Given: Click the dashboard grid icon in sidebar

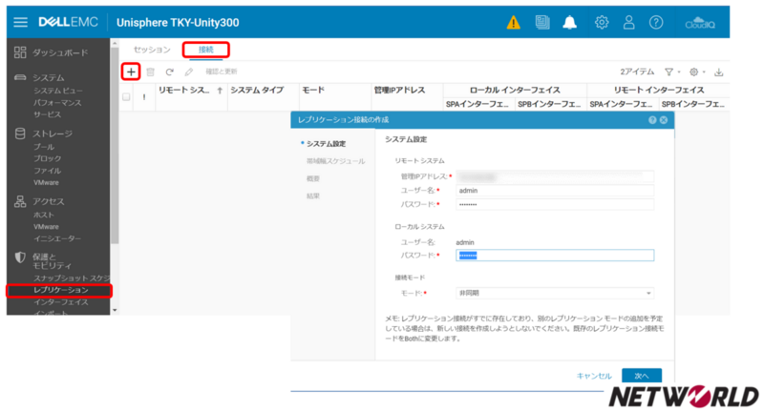Looking at the screenshot, I should click(x=20, y=52).
